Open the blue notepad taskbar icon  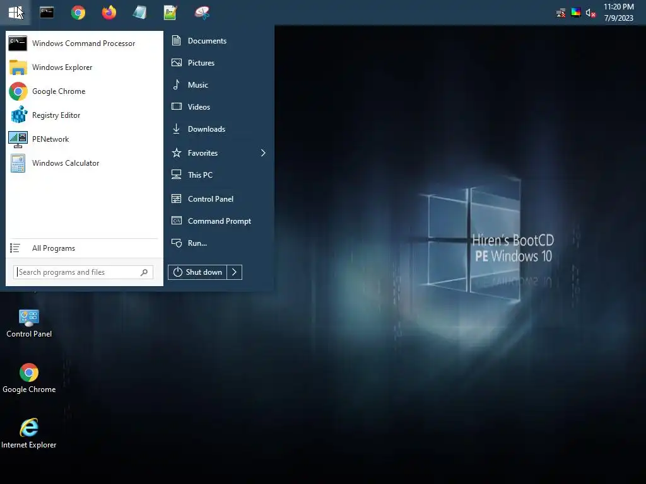pyautogui.click(x=139, y=13)
